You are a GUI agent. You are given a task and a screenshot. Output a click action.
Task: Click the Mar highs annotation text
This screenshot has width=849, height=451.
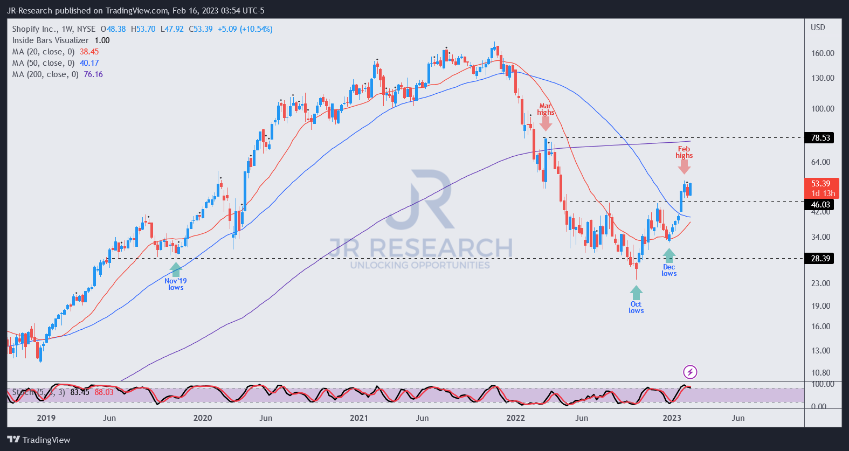pos(546,109)
